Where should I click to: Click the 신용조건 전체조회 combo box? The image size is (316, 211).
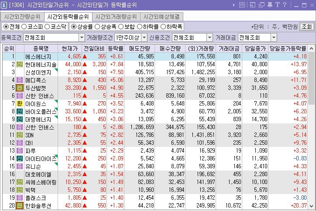(x=192, y=37)
